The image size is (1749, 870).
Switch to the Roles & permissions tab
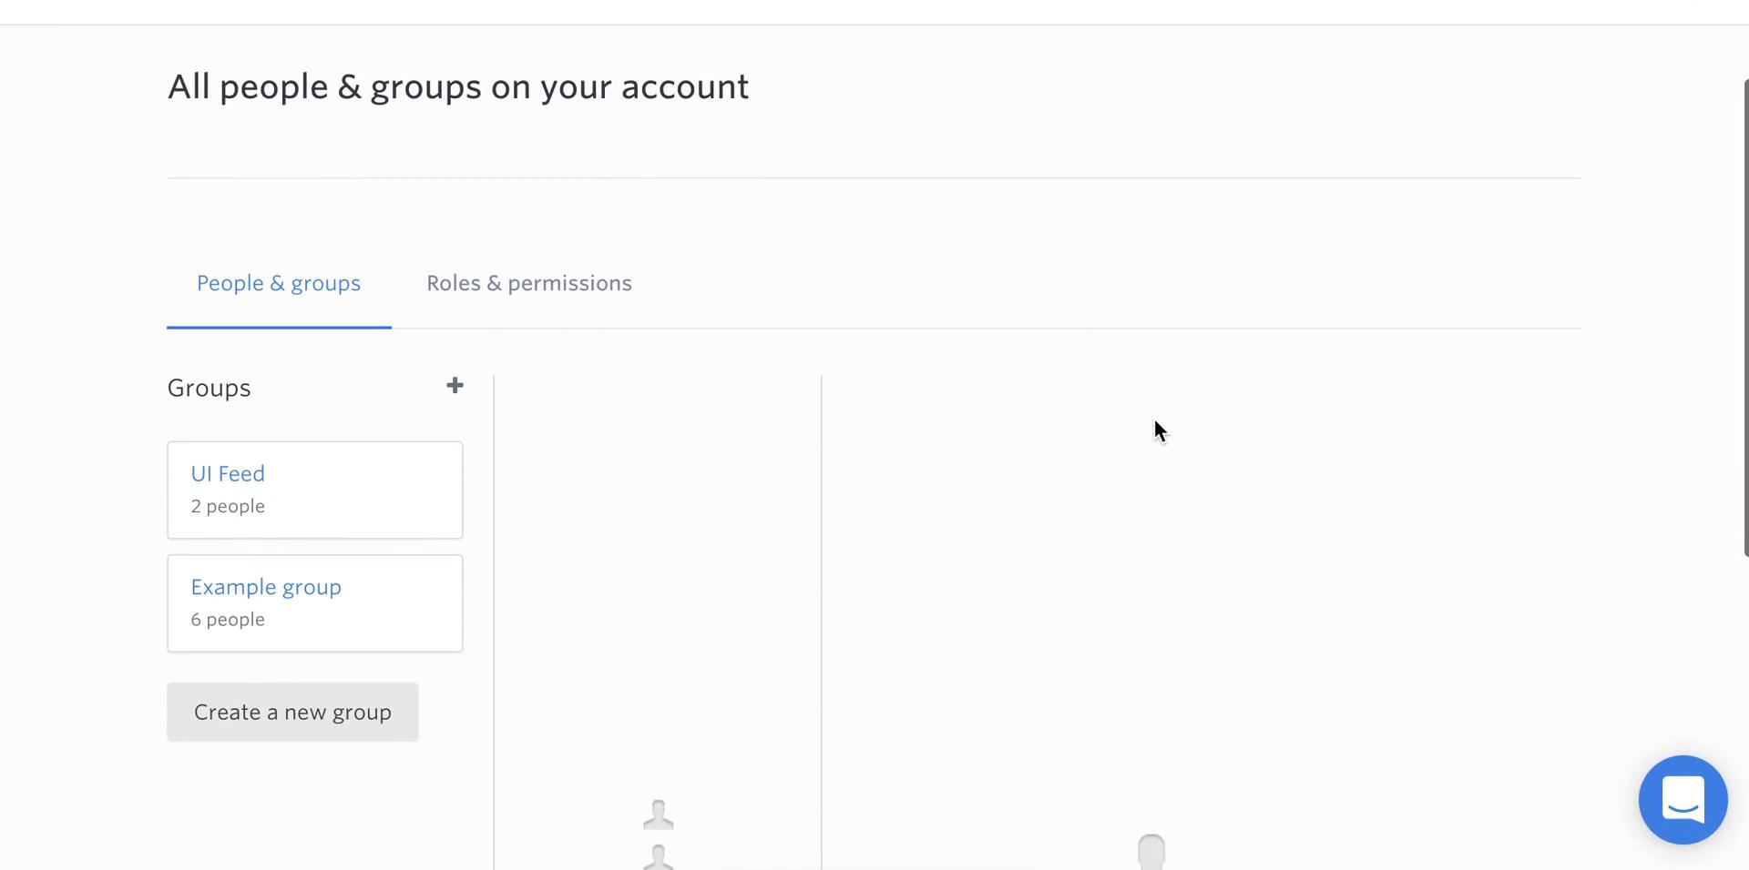point(529,283)
